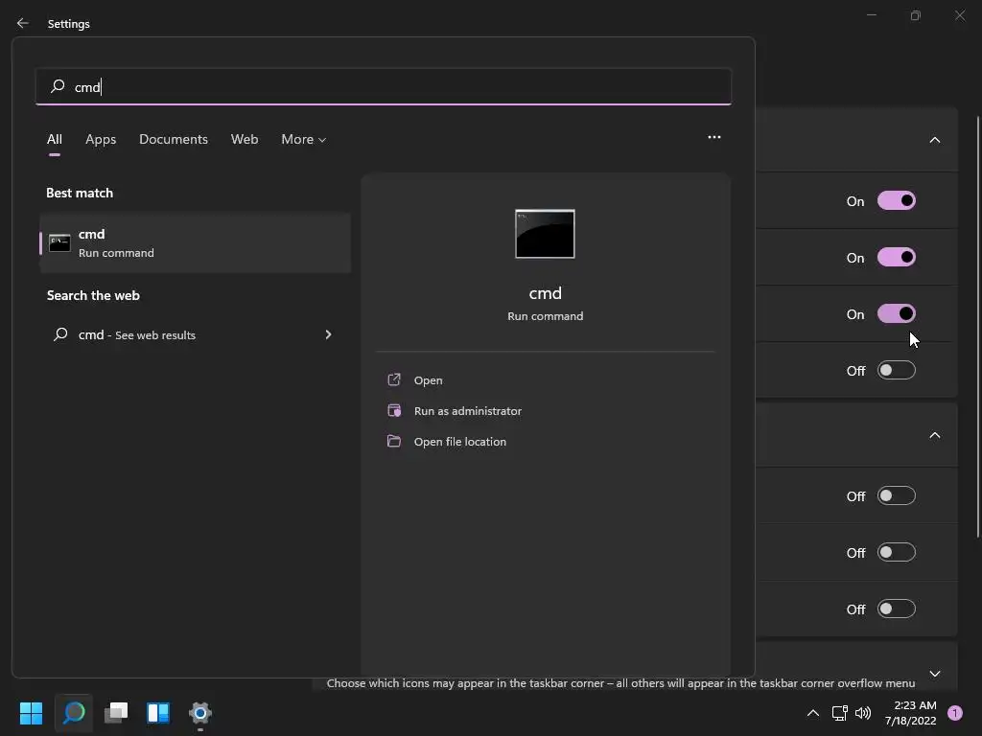
Task: Click the large cmd preview thumbnail
Action: 545,234
